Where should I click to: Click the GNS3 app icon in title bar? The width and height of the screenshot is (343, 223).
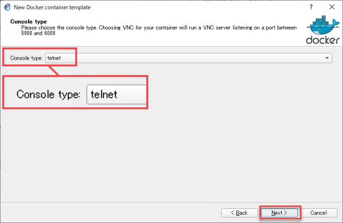click(7, 7)
